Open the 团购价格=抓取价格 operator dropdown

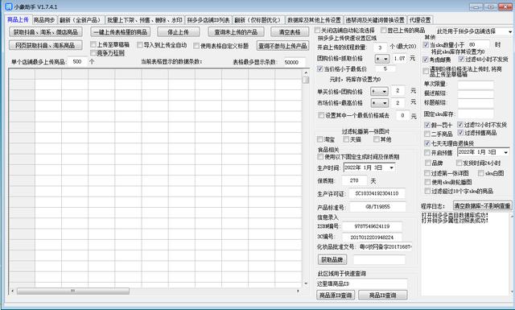[x=382, y=59]
